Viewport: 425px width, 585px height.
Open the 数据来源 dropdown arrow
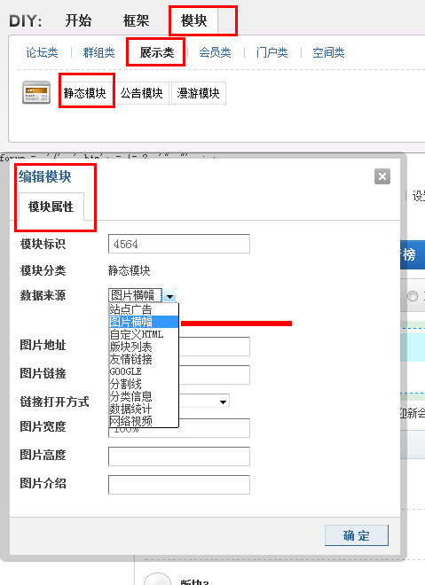[x=169, y=296]
